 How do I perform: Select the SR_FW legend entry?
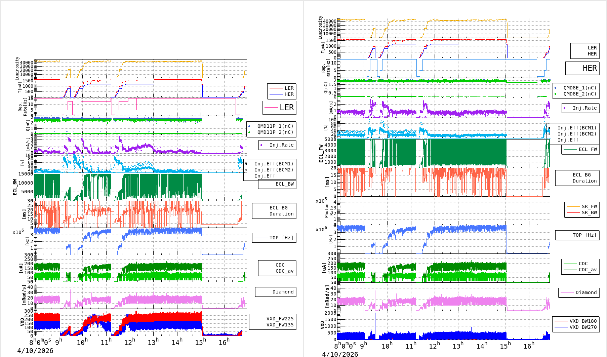589,206
